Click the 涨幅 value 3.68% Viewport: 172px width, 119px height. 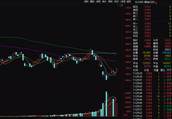pyautogui.click(x=147, y=47)
